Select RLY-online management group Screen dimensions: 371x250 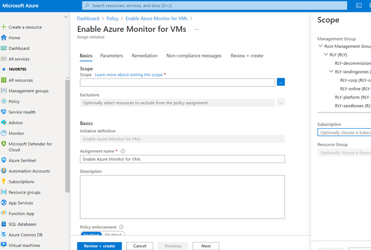click(x=356, y=89)
